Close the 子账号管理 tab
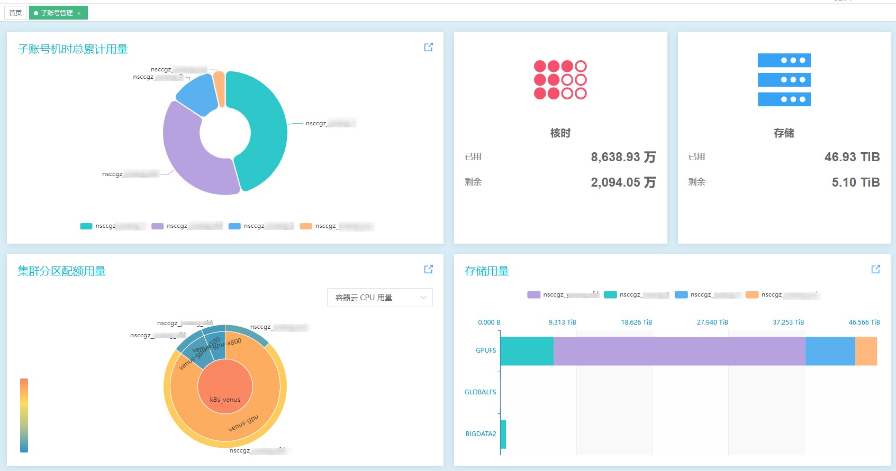The width and height of the screenshot is (896, 471). click(79, 13)
